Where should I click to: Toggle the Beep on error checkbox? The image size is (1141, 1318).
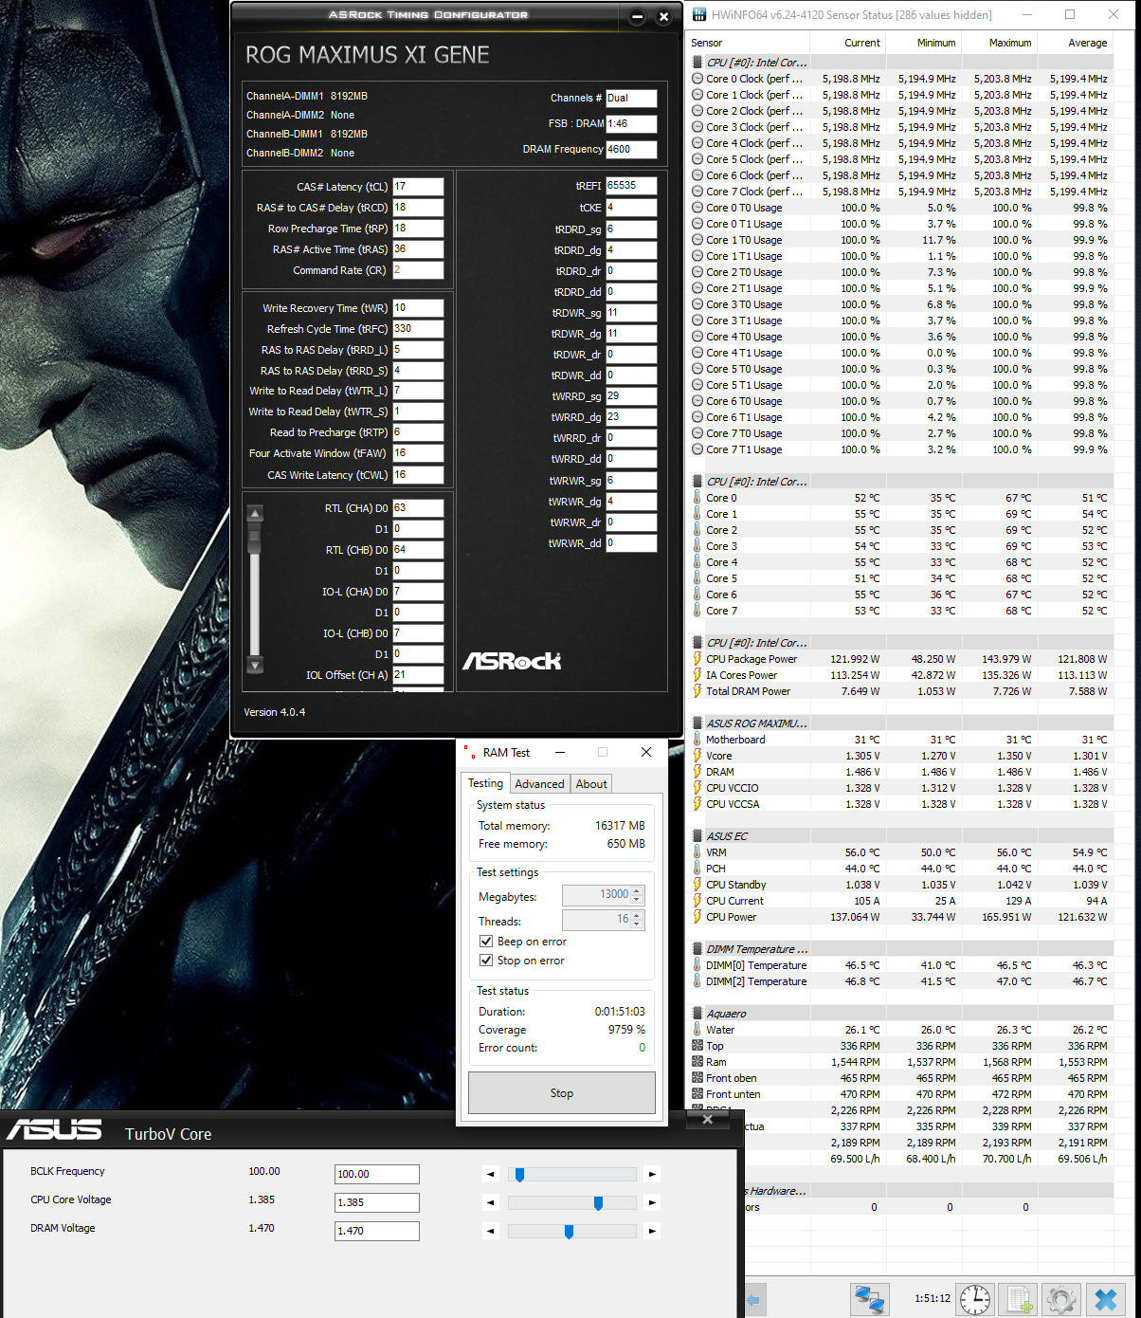(x=486, y=942)
